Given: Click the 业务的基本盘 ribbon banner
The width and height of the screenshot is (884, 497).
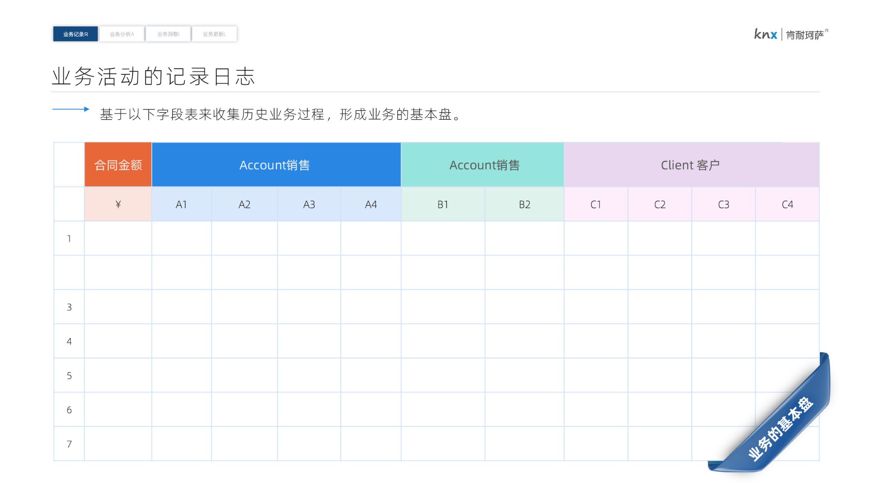Looking at the screenshot, I should (781, 429).
